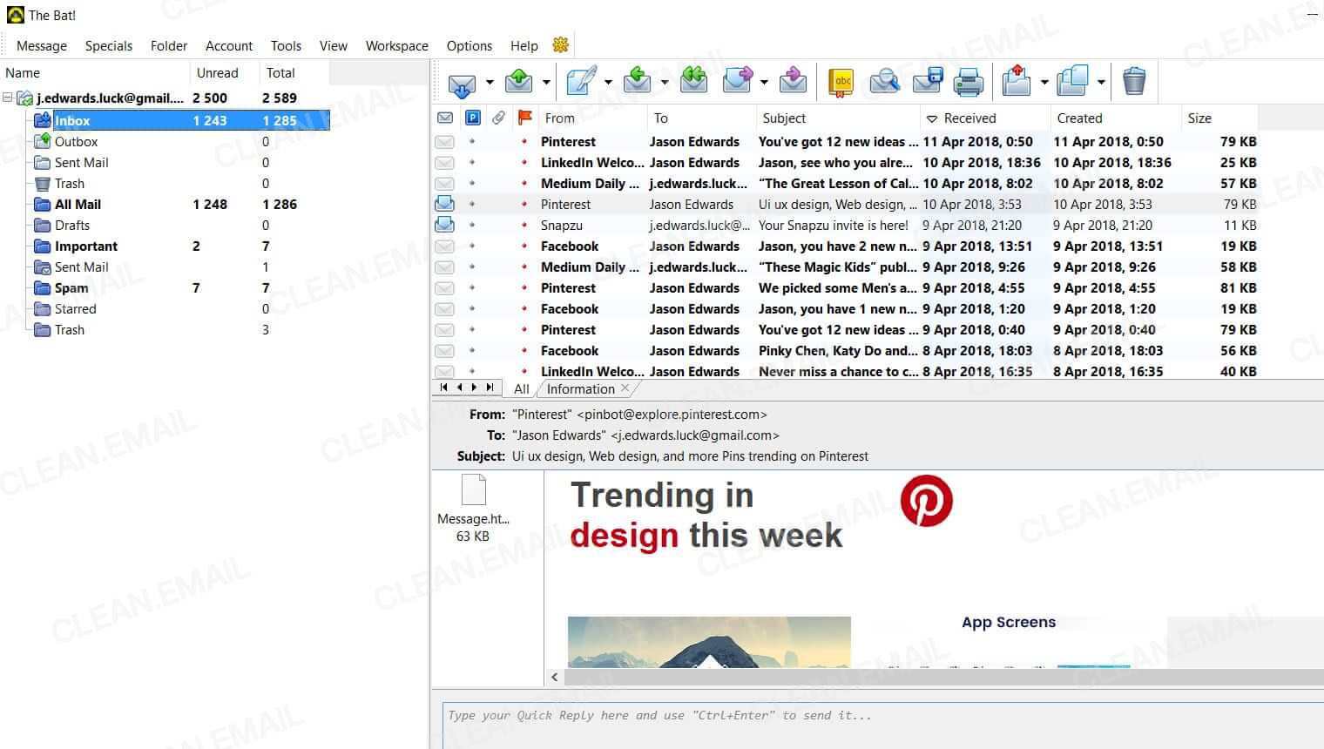Open the Create New Message compose icon
Screen dimensions: 1324x749
pyautogui.click(x=582, y=81)
